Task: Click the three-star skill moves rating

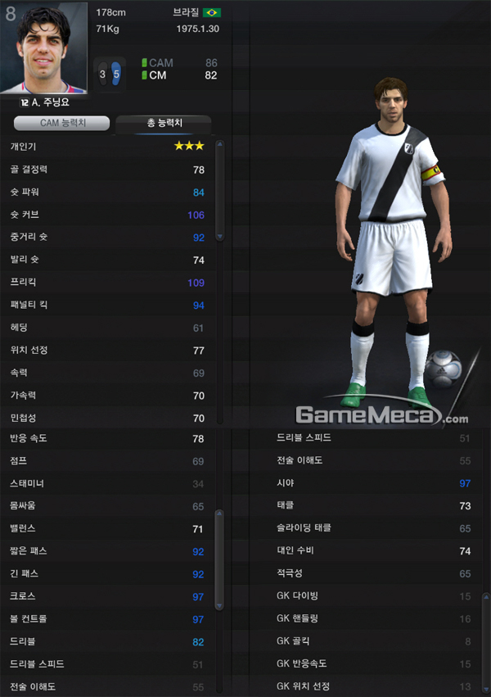Action: click(189, 146)
